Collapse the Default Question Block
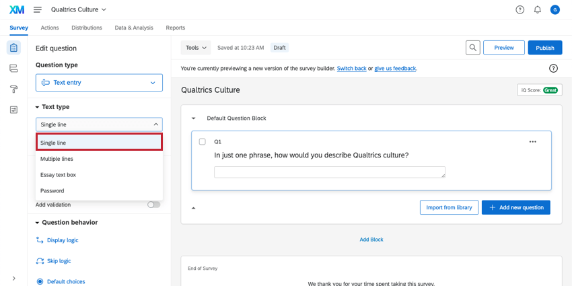Viewport: 572px width, 286px height. [194, 118]
